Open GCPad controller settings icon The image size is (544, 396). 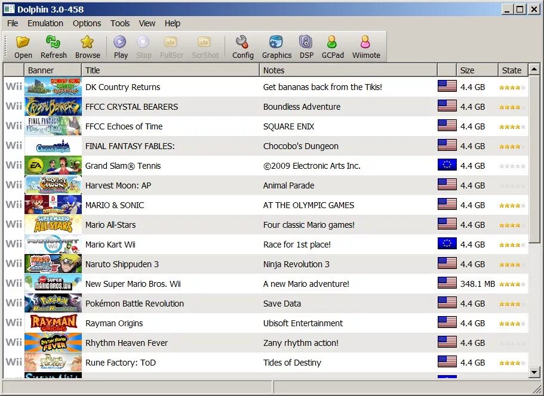coord(332,42)
